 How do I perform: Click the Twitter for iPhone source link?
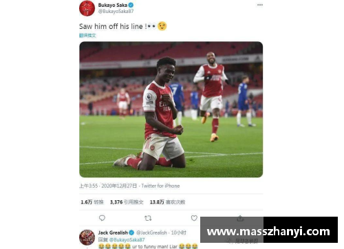(160, 186)
